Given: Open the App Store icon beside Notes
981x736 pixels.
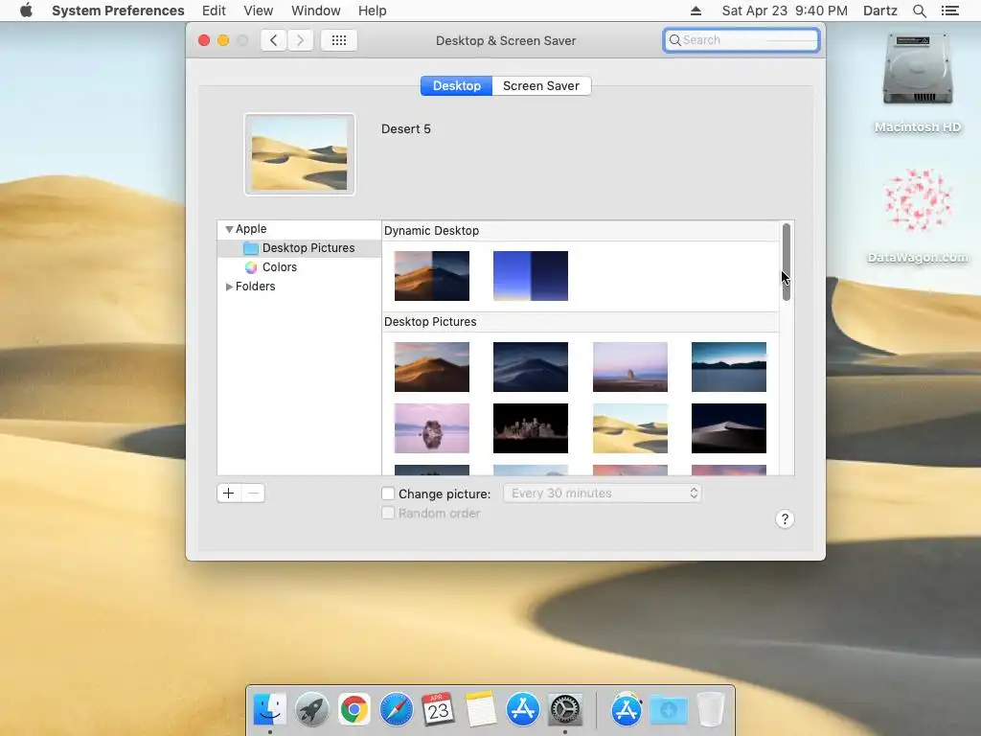Looking at the screenshot, I should (x=522, y=709).
